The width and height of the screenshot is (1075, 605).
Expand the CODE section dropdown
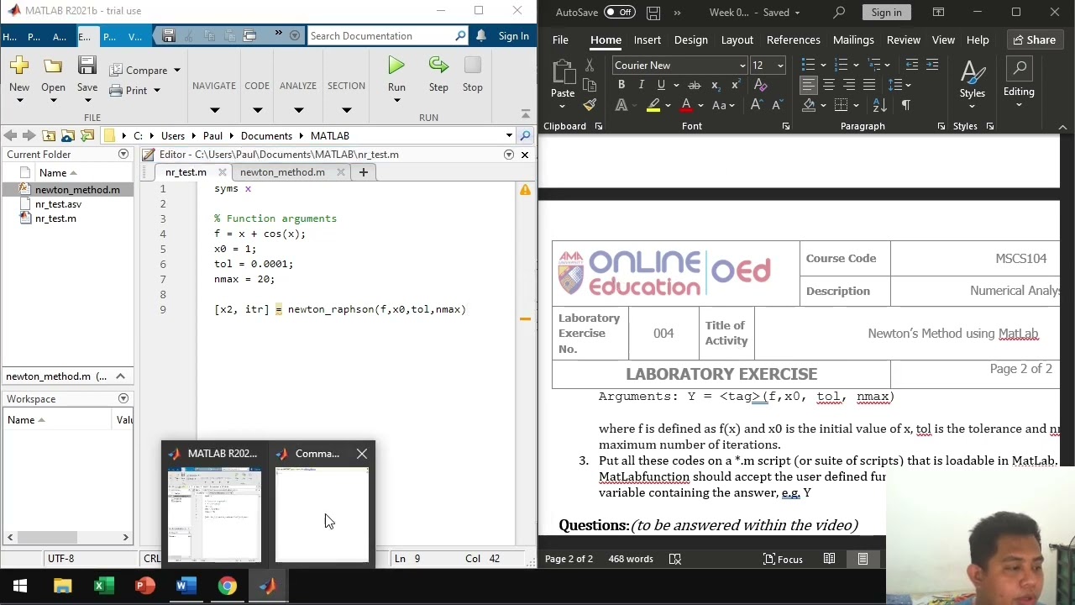pos(257,109)
